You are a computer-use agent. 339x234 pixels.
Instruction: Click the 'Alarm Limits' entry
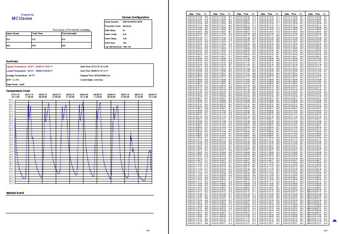click(x=116, y=35)
